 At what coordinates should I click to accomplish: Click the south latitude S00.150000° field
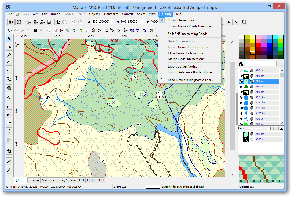tap(103, 22)
